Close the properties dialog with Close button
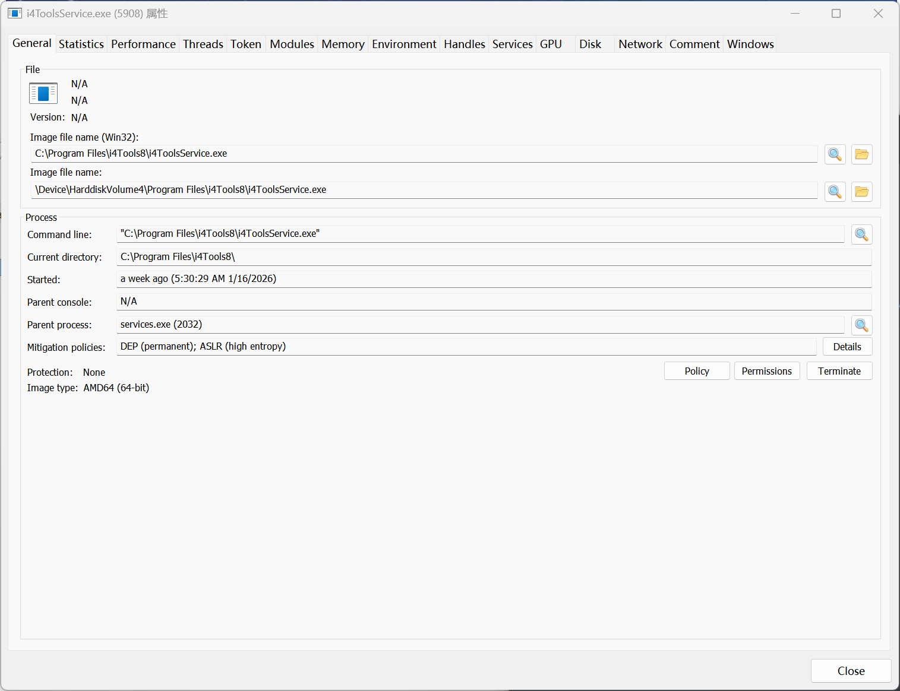Viewport: 900px width, 691px height. (851, 671)
